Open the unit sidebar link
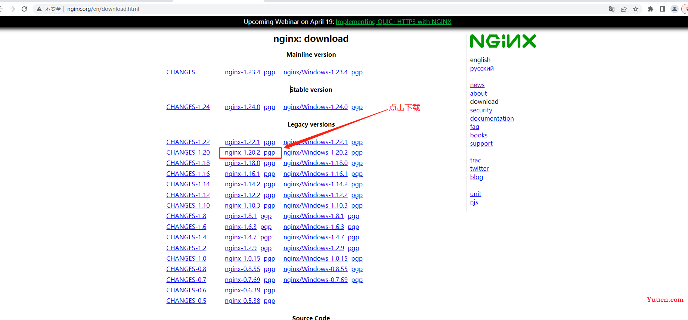The image size is (688, 320). pos(475,194)
